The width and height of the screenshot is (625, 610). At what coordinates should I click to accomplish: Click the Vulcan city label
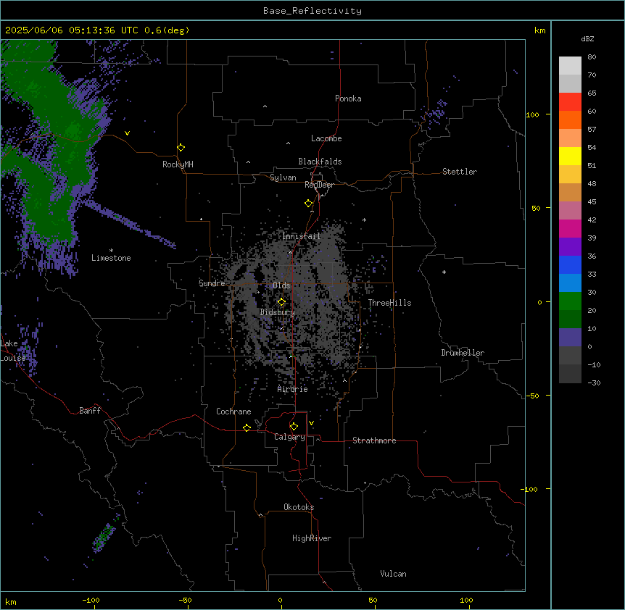click(x=394, y=574)
